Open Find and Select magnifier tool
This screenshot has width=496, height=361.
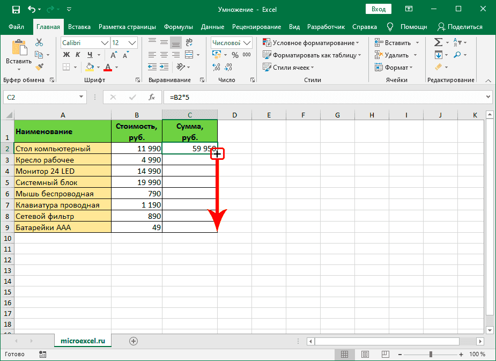(x=457, y=55)
